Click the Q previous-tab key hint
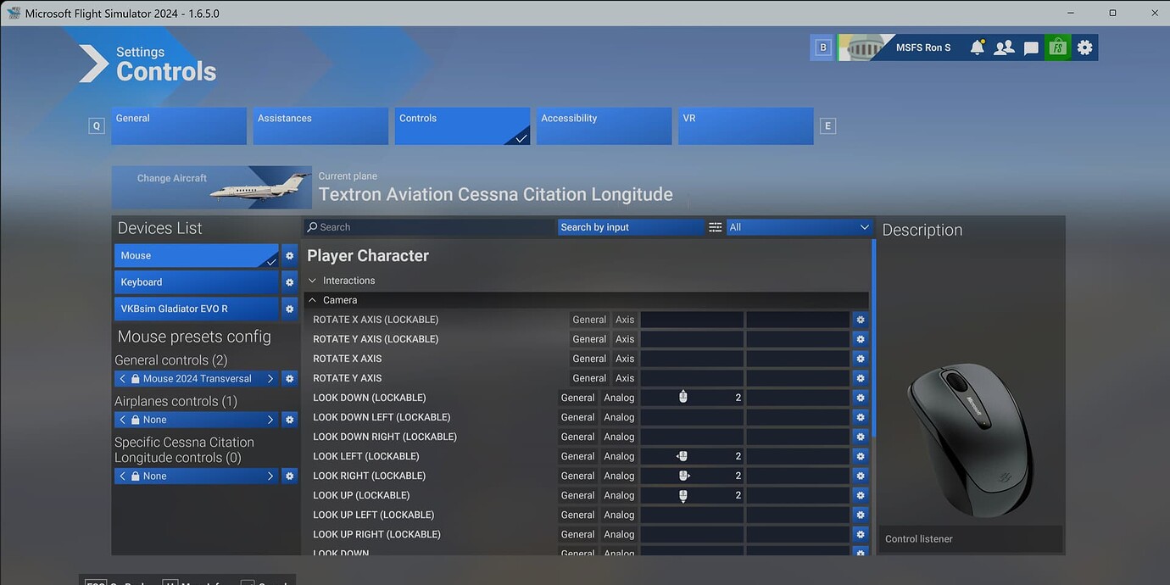 click(x=97, y=125)
